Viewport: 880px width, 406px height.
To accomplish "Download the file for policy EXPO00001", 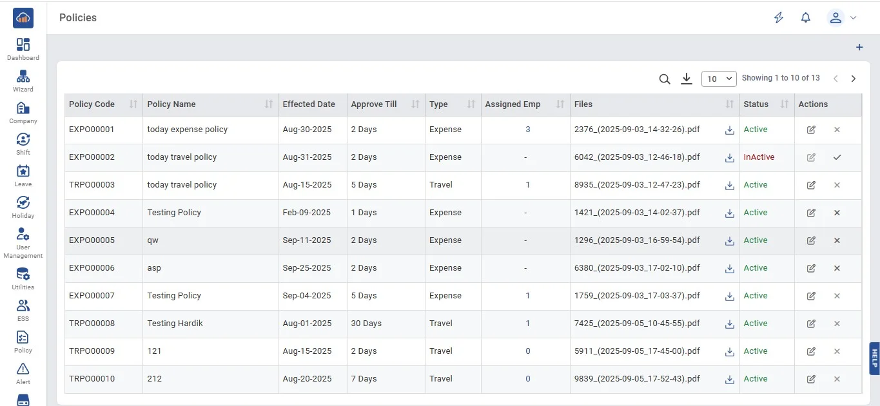I will [x=730, y=130].
